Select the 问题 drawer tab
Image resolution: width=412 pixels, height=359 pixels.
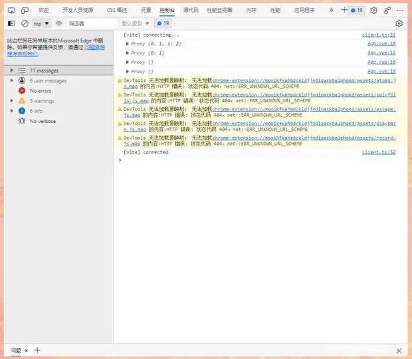click(15, 350)
